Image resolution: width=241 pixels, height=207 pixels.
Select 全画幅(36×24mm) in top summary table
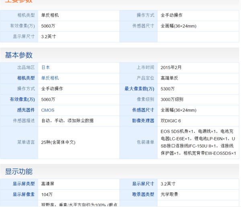click(x=178, y=26)
